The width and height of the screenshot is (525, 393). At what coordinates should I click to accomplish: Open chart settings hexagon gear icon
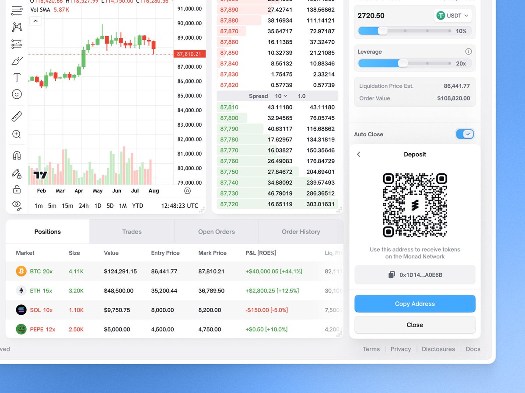pos(188,191)
